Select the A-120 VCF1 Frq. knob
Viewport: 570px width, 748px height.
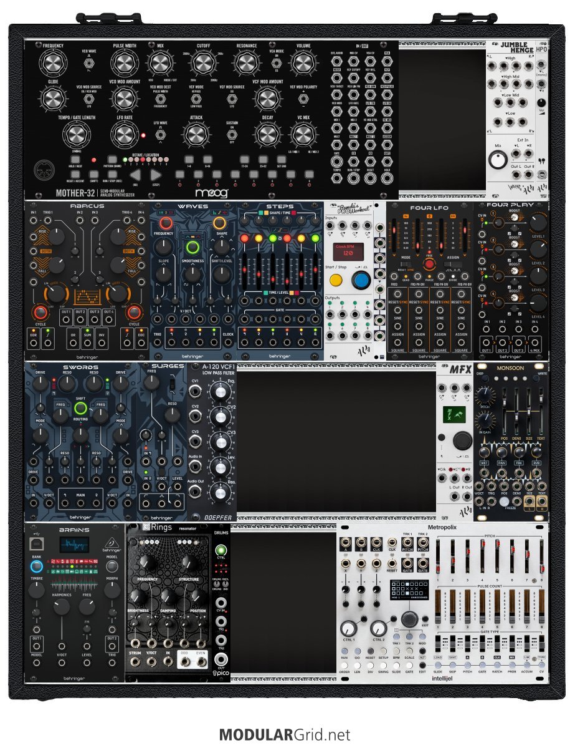pyautogui.click(x=219, y=391)
